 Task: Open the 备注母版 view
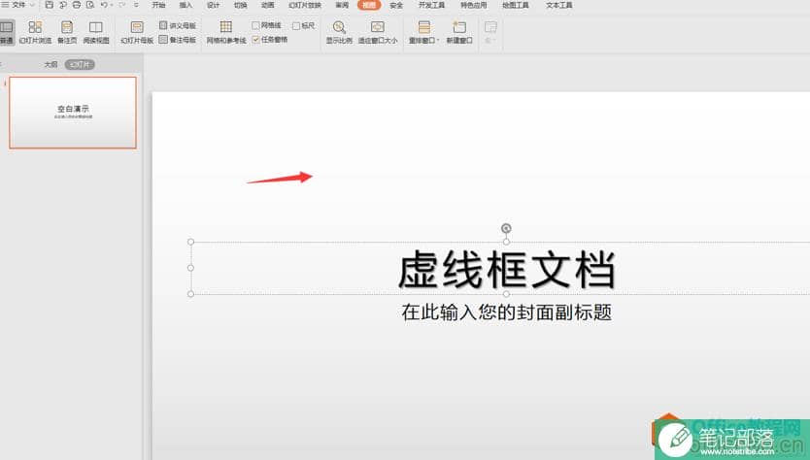178,40
